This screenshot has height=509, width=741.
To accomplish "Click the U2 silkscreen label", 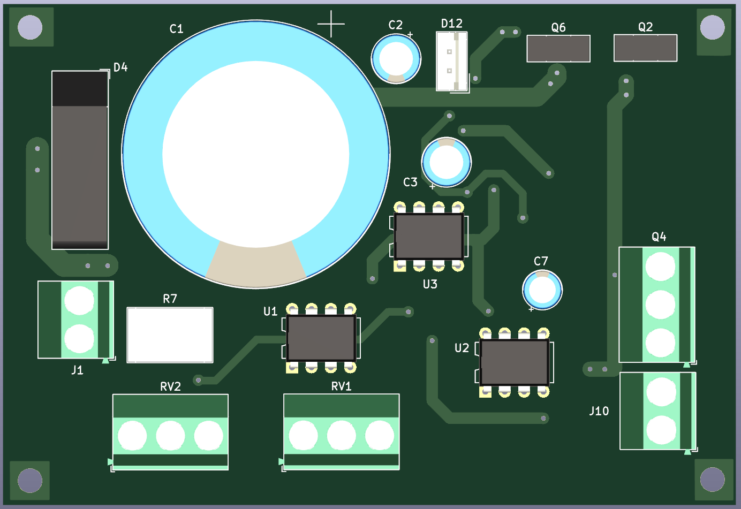I will [462, 348].
